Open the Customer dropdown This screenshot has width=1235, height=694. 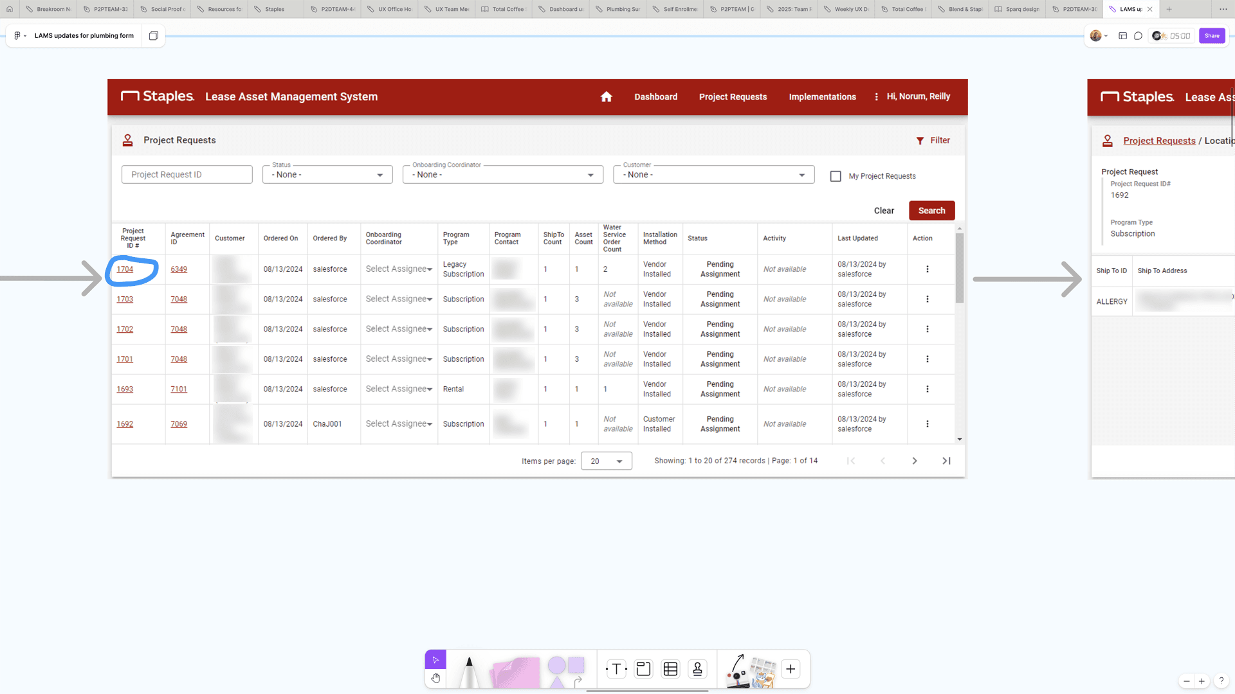pos(714,175)
